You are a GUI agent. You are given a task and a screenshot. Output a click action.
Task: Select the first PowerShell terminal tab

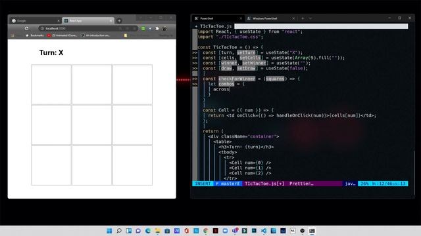coord(218,18)
